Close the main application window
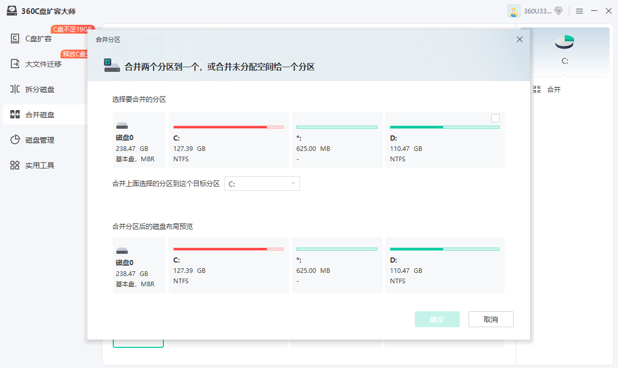 (x=609, y=11)
